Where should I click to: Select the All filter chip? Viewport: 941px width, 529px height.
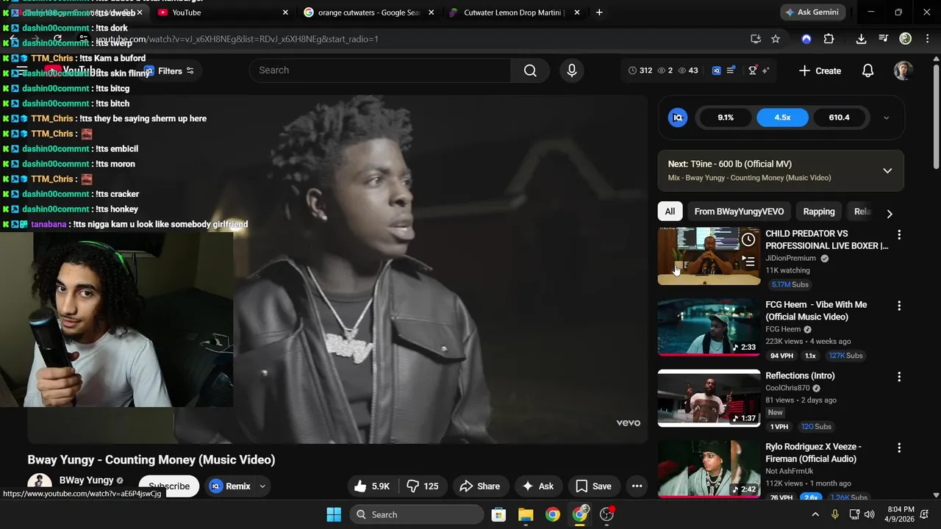tap(670, 212)
